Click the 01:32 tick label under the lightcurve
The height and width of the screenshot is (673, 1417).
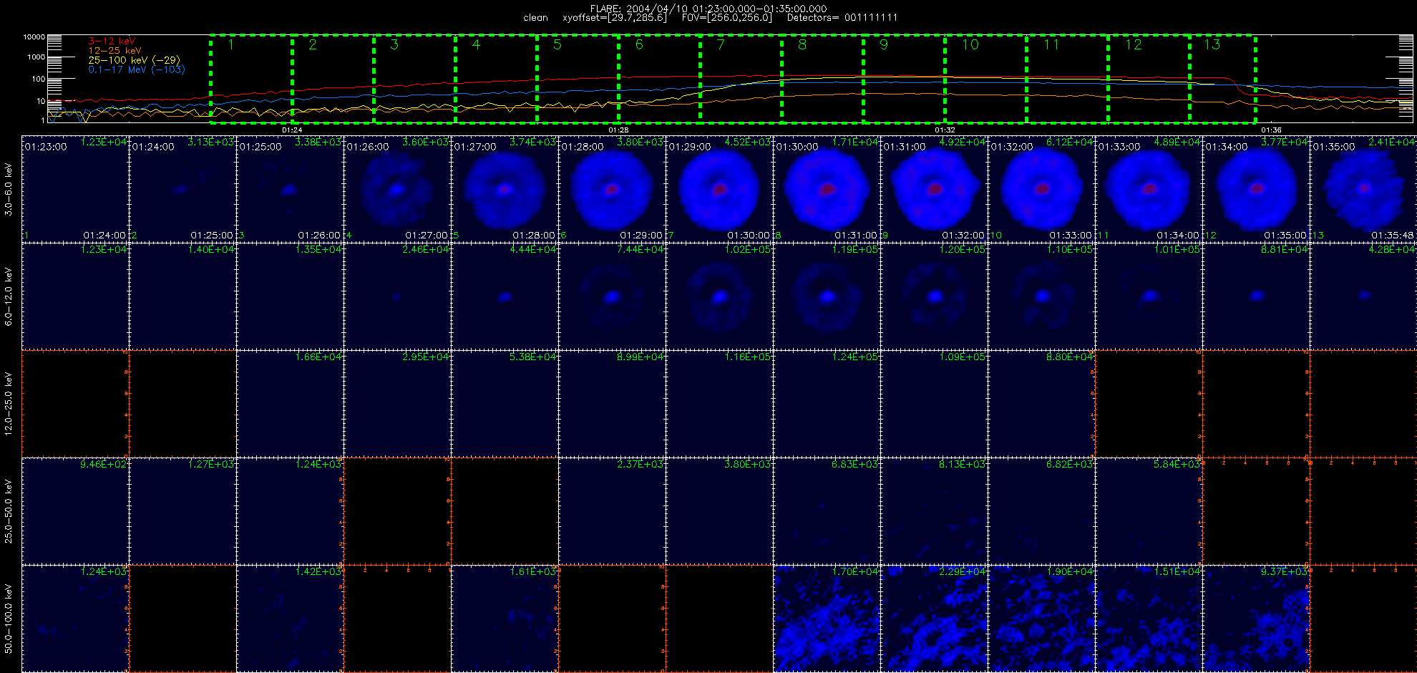point(945,130)
